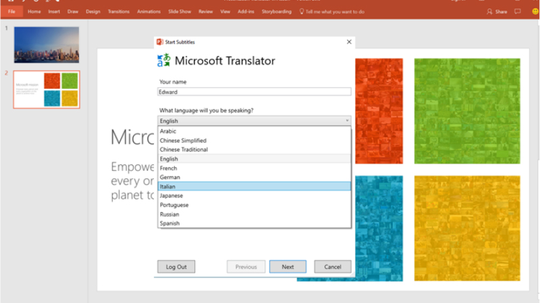Click the PowerPoint icon in dialog title bar
The width and height of the screenshot is (540, 303).
[x=160, y=42]
